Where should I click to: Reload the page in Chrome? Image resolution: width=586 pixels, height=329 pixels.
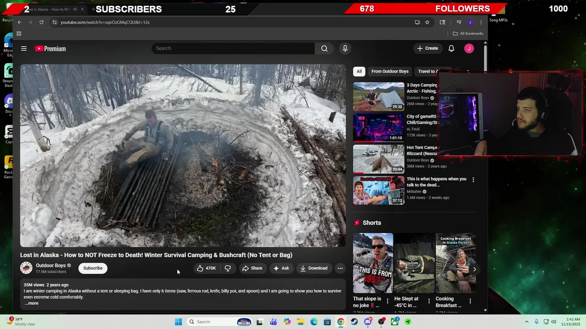pyautogui.click(x=41, y=22)
